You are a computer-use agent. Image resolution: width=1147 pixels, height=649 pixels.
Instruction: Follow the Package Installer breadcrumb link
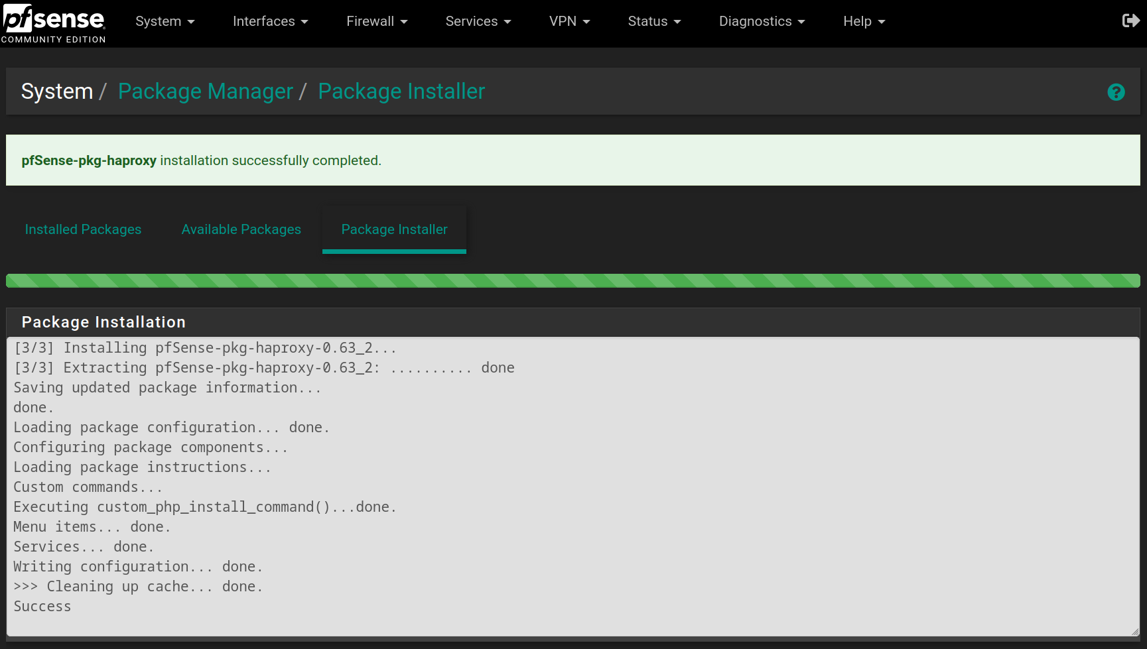click(401, 91)
